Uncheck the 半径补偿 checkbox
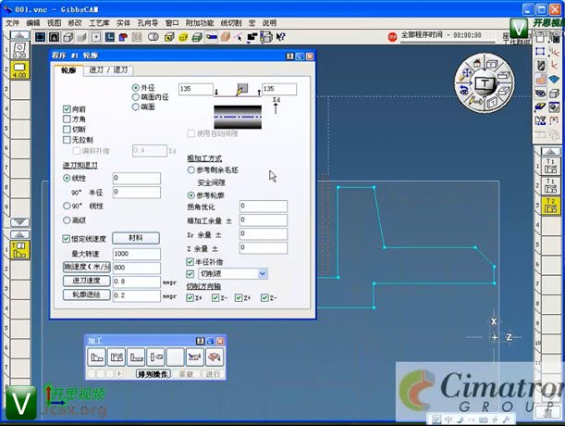The width and height of the screenshot is (565, 426). click(191, 262)
